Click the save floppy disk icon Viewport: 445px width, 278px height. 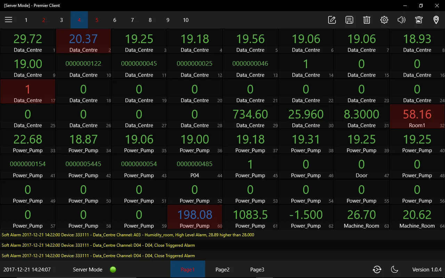point(349,20)
